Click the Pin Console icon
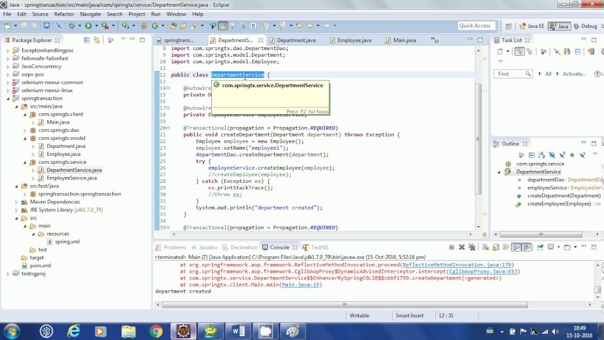 [x=540, y=247]
